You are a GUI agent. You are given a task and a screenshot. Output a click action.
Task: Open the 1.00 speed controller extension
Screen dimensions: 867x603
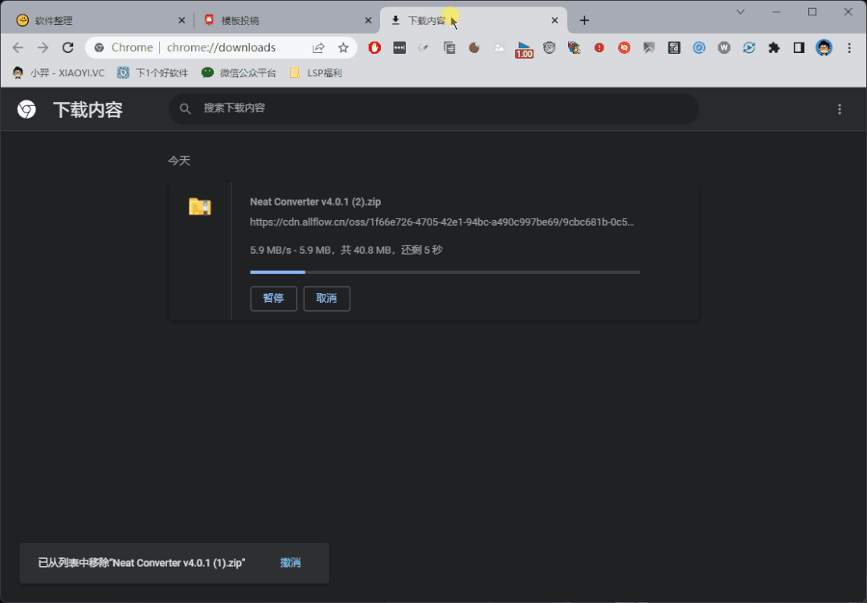point(524,50)
